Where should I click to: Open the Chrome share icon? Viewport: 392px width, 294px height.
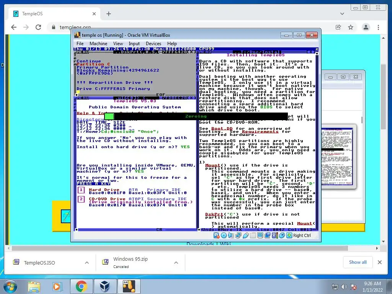point(338,27)
